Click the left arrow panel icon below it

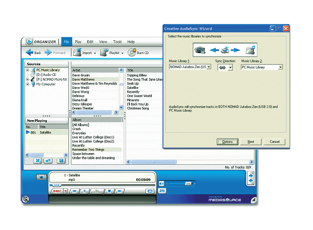pyautogui.click(x=251, y=181)
